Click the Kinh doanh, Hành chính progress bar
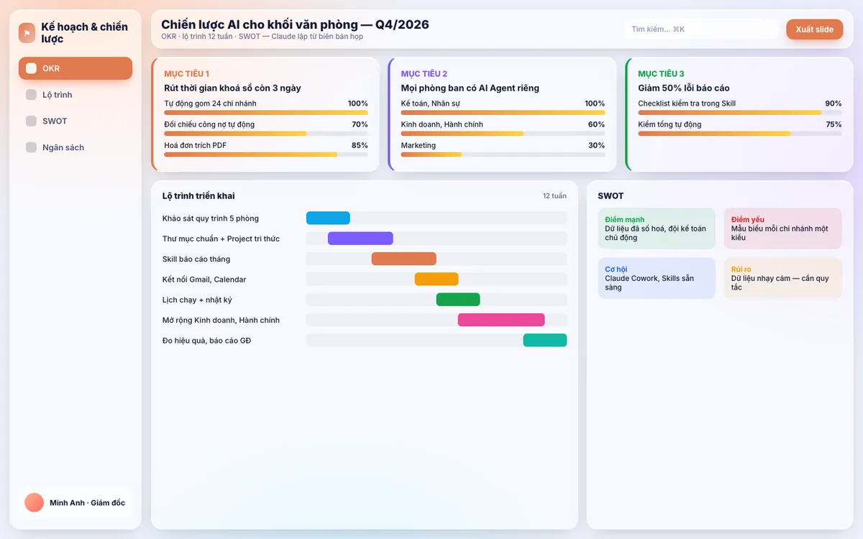The height and width of the screenshot is (539, 863). [503, 133]
